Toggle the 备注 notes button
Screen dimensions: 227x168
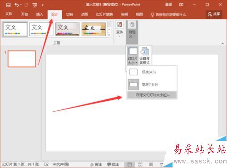96,164
